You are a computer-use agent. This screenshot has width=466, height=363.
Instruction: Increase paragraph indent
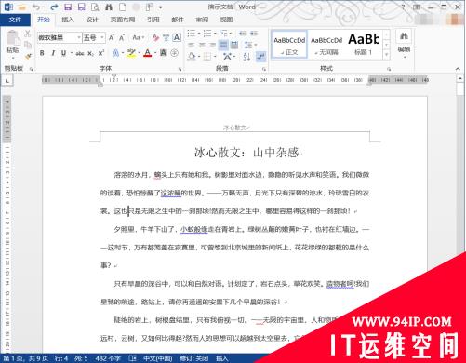tap(254, 34)
